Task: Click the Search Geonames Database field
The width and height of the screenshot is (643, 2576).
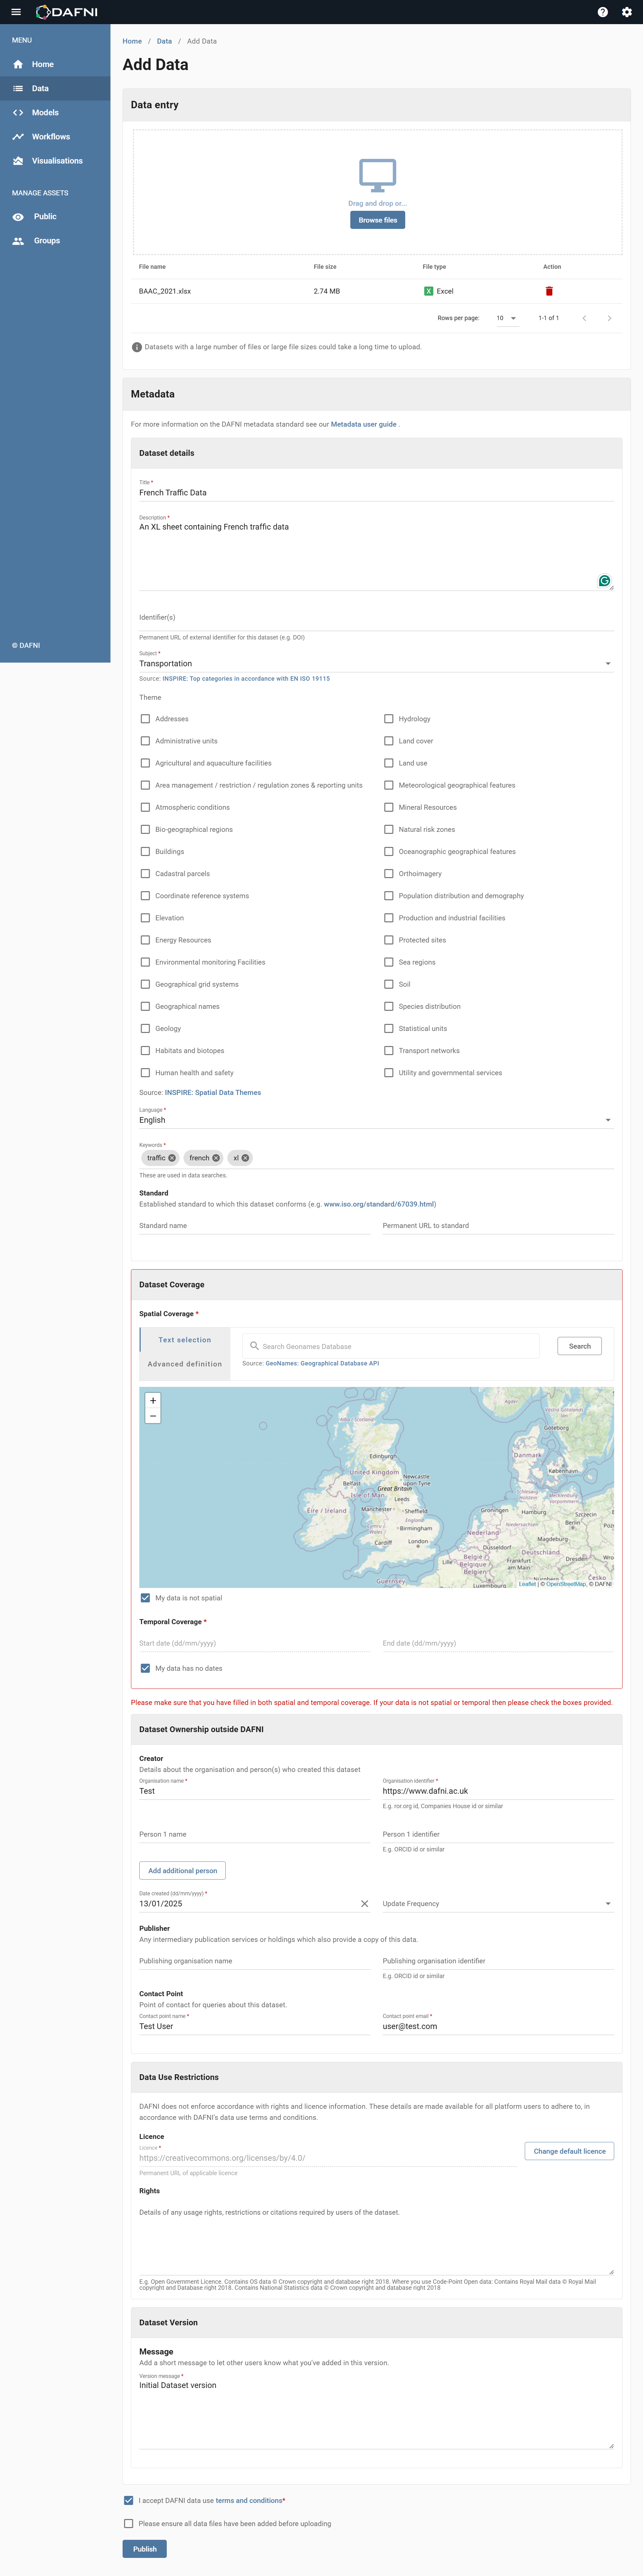Action: (x=391, y=1346)
